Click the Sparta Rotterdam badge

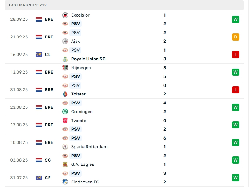(x=65, y=147)
